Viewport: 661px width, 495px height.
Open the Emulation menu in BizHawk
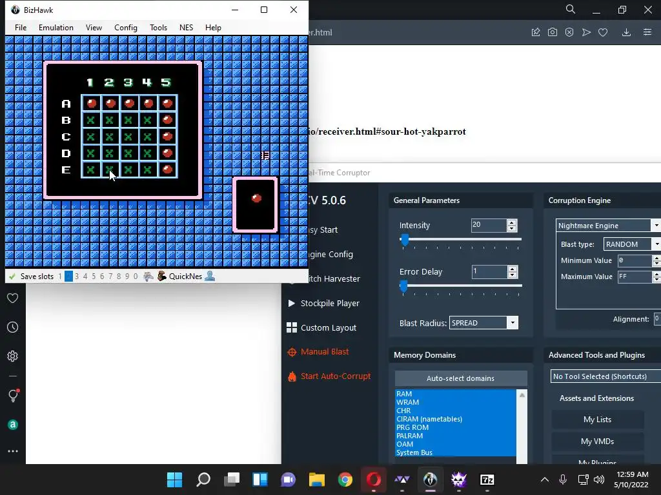click(x=56, y=27)
